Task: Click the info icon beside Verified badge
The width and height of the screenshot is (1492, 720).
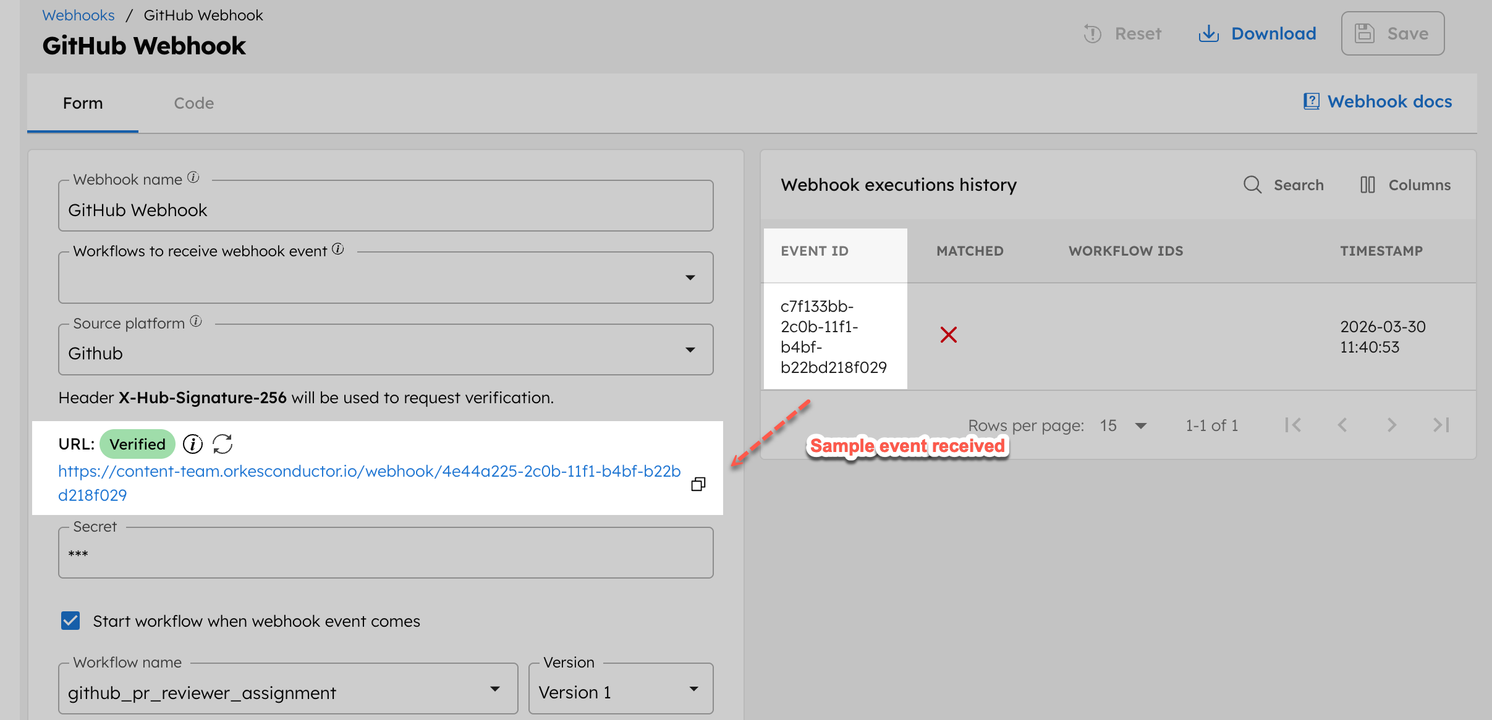Action: tap(193, 444)
